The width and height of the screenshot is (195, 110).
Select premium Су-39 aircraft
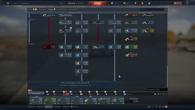(148, 31)
